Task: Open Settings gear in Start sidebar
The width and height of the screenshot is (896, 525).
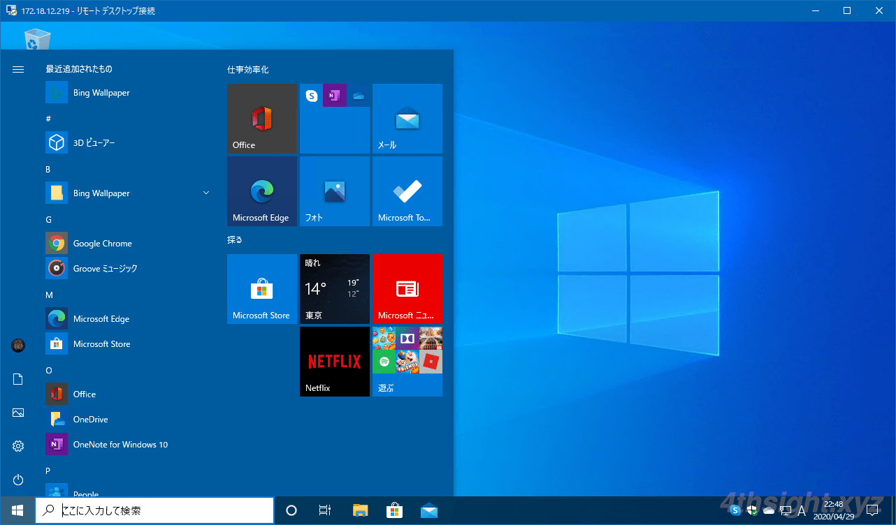Action: [x=18, y=446]
